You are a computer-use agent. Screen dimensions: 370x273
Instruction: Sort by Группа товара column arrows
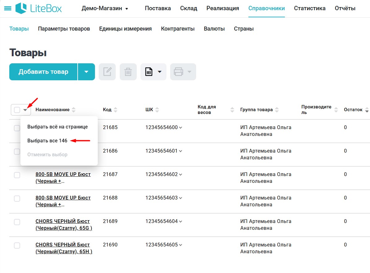tap(277, 110)
